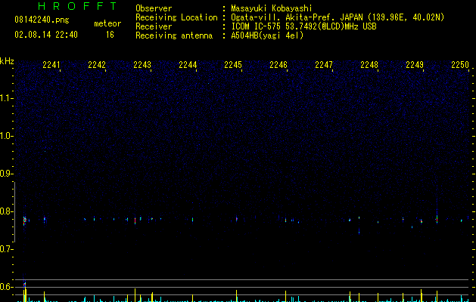Click the 2243 time marker
The width and height of the screenshot is (476, 302).
click(142, 65)
